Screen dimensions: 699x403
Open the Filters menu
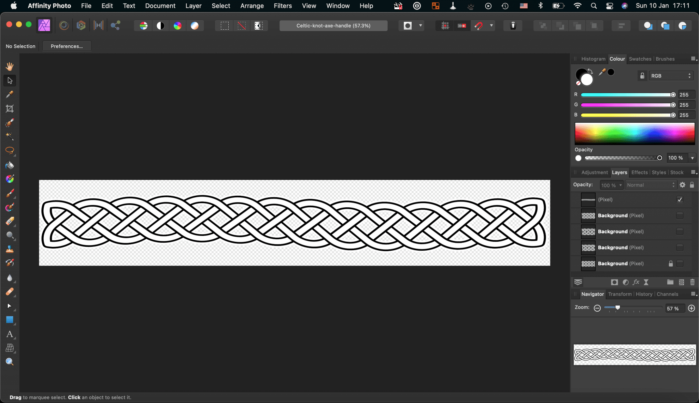click(283, 6)
